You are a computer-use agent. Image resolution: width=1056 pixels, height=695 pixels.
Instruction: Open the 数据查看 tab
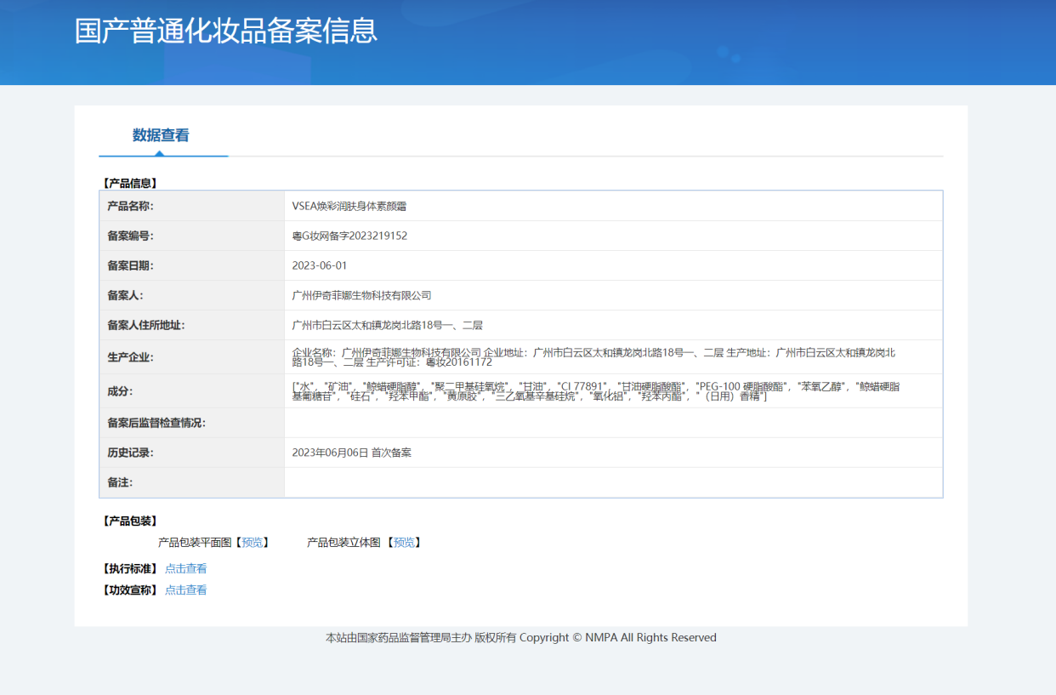(x=161, y=135)
